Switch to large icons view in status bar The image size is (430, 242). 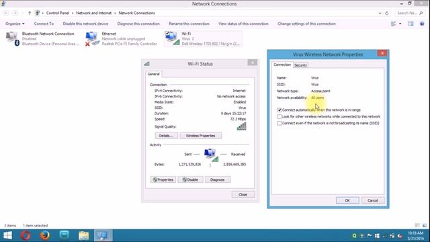[x=425, y=225]
